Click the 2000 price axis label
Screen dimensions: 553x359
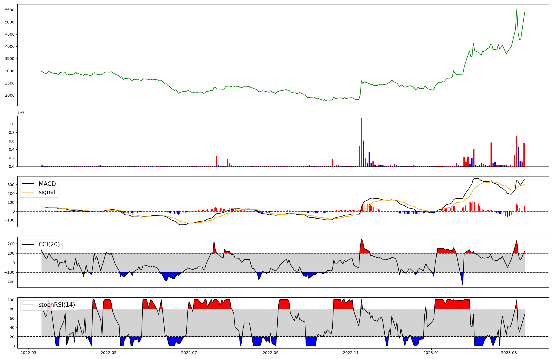pyautogui.click(x=10, y=95)
